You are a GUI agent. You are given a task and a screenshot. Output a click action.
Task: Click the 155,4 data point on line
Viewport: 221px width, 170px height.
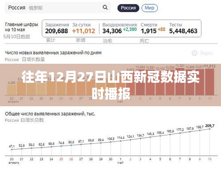(160, 136)
